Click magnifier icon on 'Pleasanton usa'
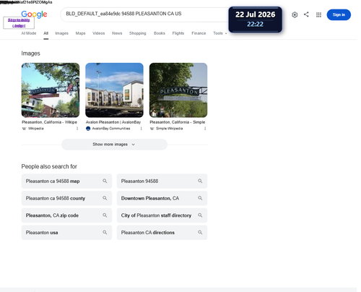361x292 pixels. pyautogui.click(x=105, y=232)
